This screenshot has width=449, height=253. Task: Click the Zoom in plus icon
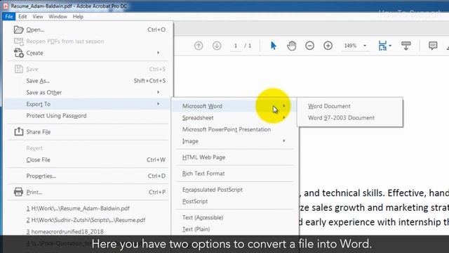(x=328, y=46)
